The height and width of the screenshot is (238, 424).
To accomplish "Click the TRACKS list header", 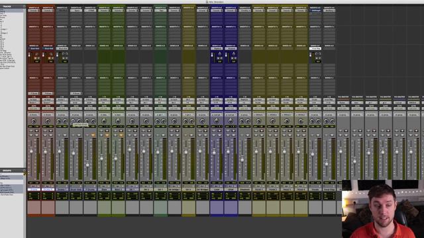I will pos(7,6).
